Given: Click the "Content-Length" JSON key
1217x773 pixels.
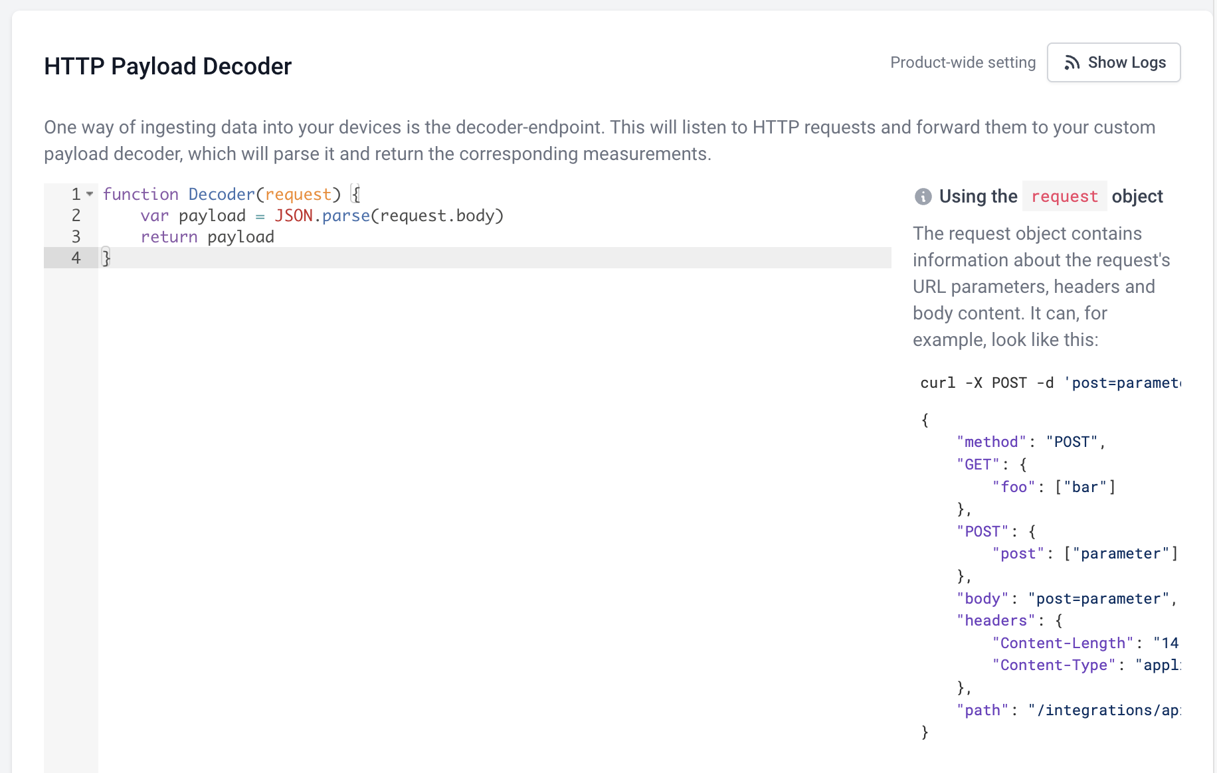Looking at the screenshot, I should [1063, 644].
